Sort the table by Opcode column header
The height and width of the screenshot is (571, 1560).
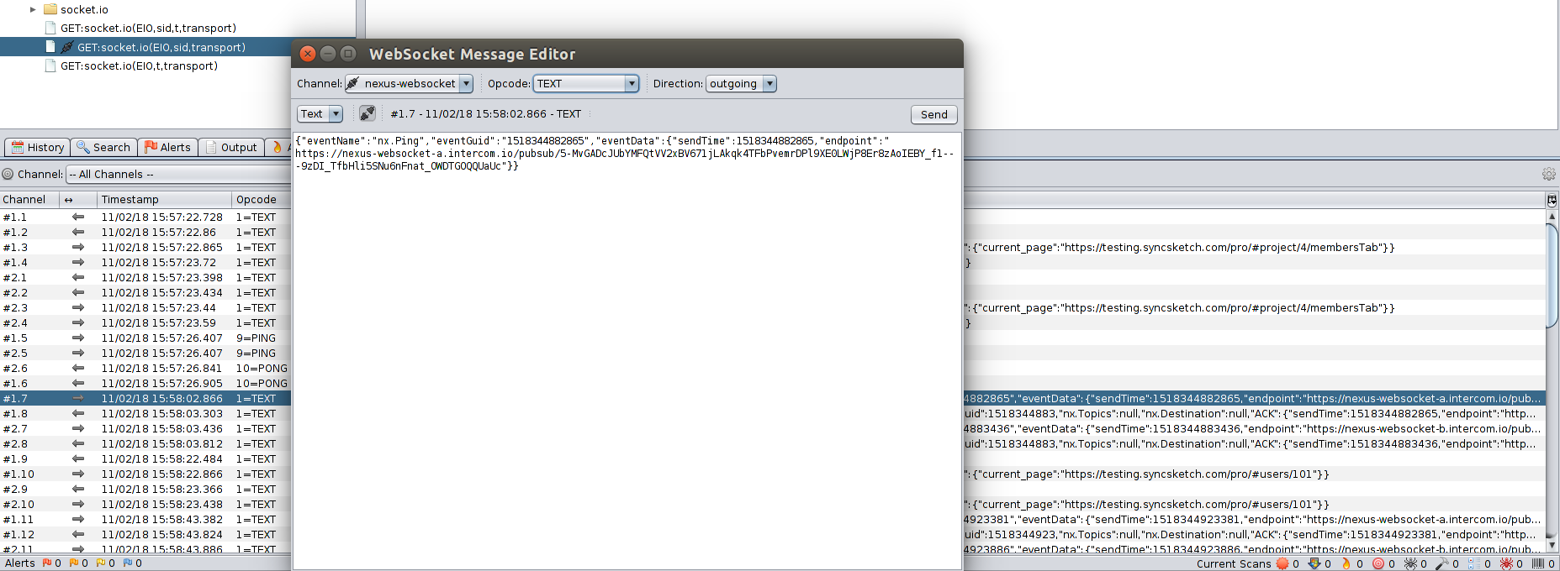tap(262, 199)
